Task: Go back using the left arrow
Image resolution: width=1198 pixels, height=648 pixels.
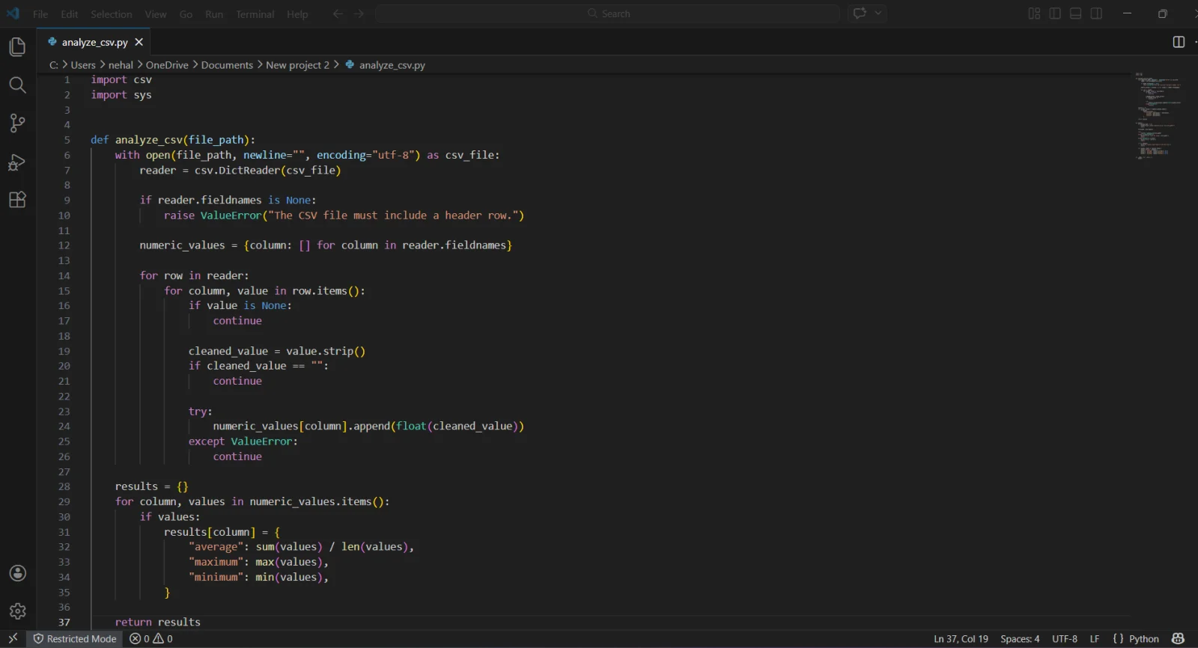Action: click(x=338, y=13)
